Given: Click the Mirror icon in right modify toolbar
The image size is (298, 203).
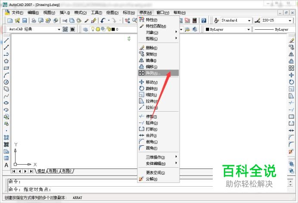Looking at the screenshot, I should (291, 54).
